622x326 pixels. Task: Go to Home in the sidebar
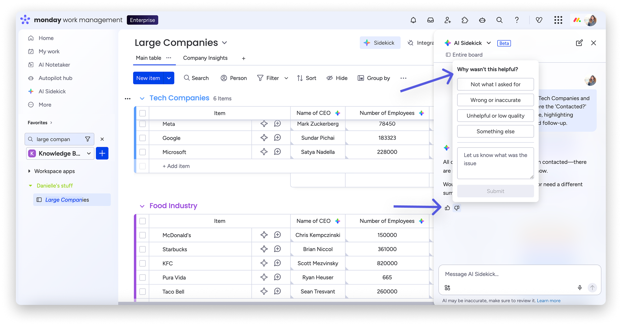pos(46,38)
